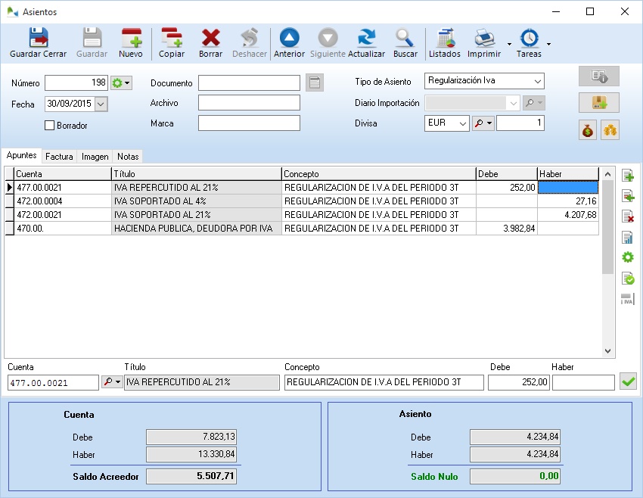
Task: Open the Buscar search tool
Action: (x=405, y=43)
